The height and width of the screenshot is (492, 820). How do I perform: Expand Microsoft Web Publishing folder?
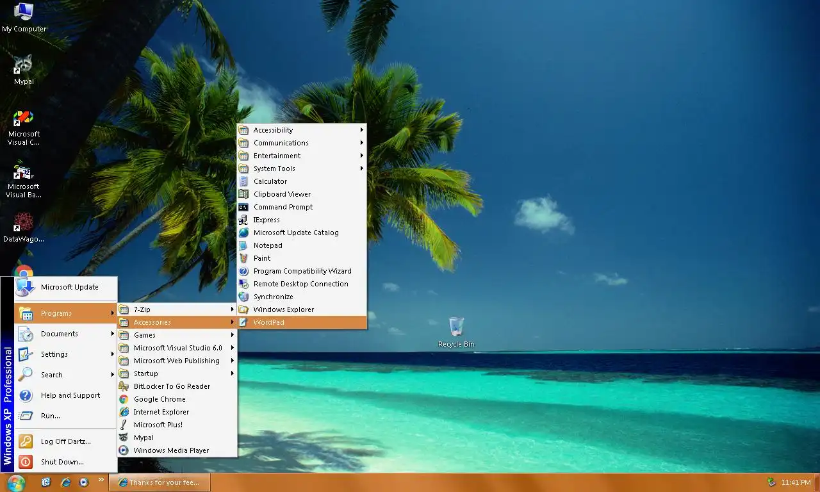(177, 361)
